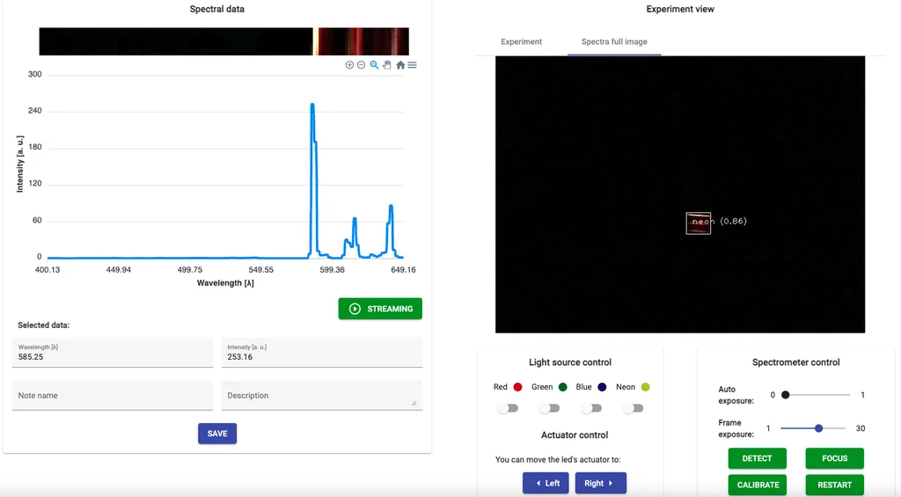Viewport: 901px width, 497px height.
Task: Click the chart zoom-in plus icon
Action: [349, 65]
